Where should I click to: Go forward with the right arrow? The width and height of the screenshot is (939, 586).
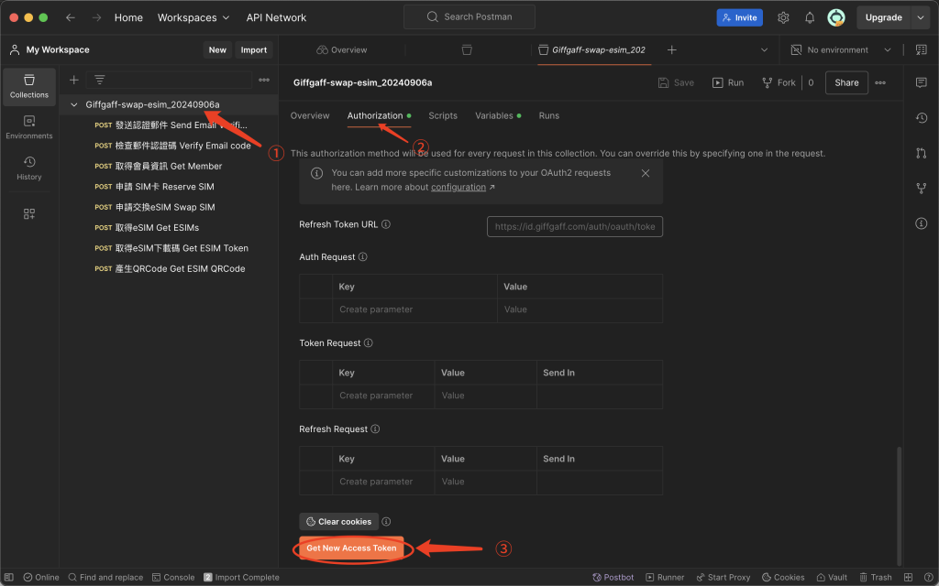(96, 17)
